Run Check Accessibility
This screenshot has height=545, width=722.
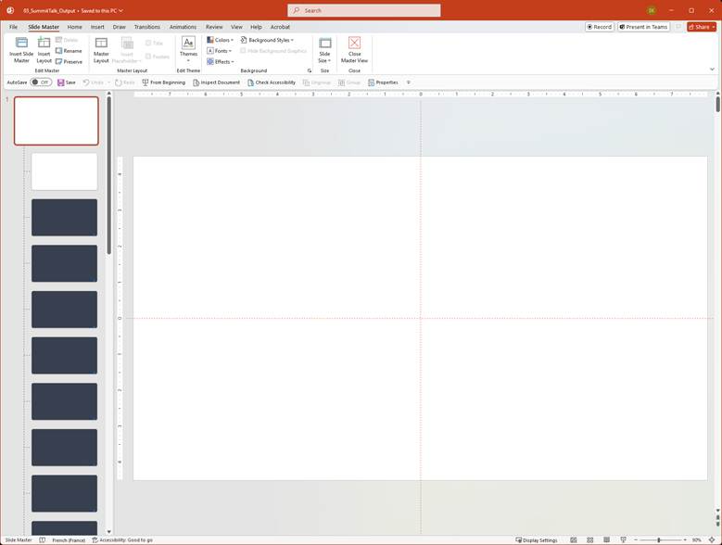pos(272,82)
